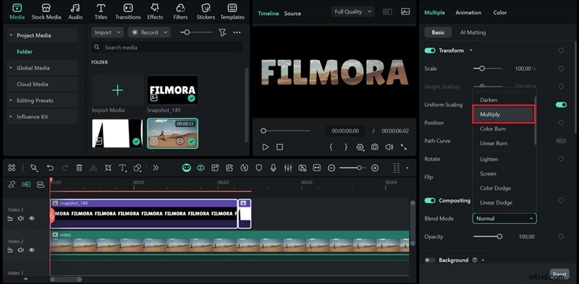Click inside the Search media field
The height and width of the screenshot is (284, 579).
pyautogui.click(x=167, y=47)
